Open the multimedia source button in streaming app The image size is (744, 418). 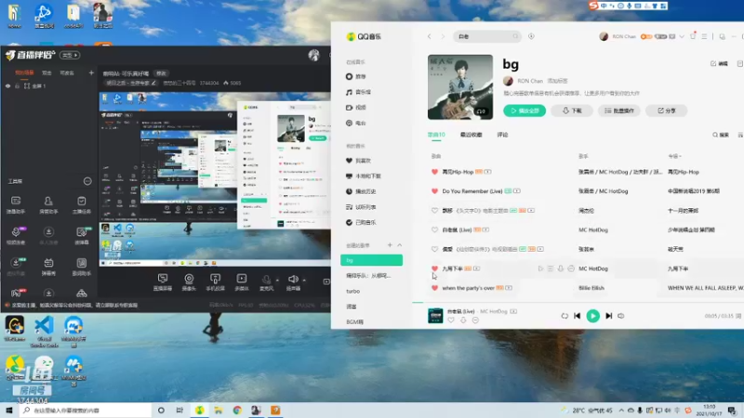click(242, 282)
